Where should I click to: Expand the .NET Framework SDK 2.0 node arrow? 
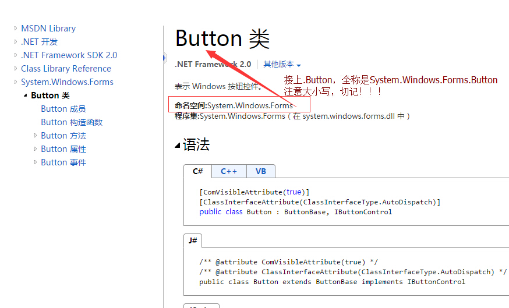point(15,55)
